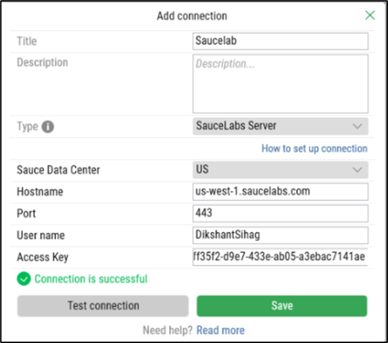This screenshot has height=343, width=388.
Task: Follow the Read more help link
Action: click(220, 330)
